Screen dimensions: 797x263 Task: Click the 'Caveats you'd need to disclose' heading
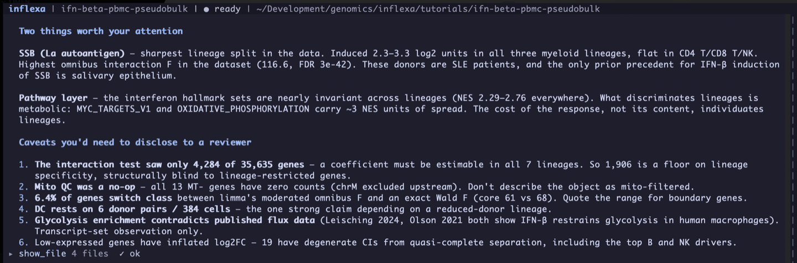click(x=135, y=142)
